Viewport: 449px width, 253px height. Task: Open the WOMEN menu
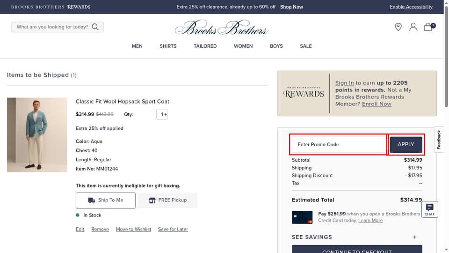click(243, 46)
